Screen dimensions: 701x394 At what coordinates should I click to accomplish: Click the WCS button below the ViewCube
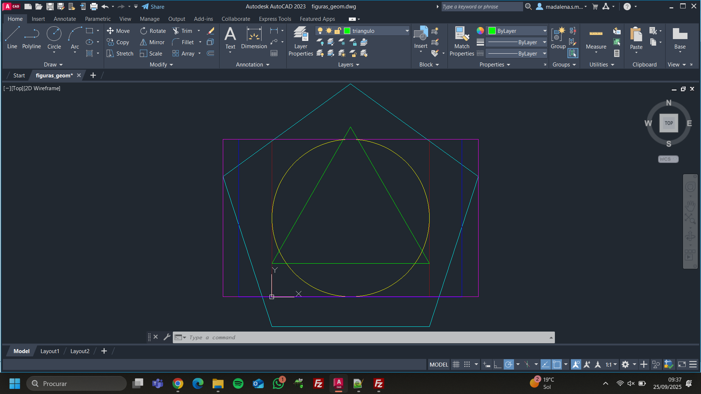[x=668, y=159]
